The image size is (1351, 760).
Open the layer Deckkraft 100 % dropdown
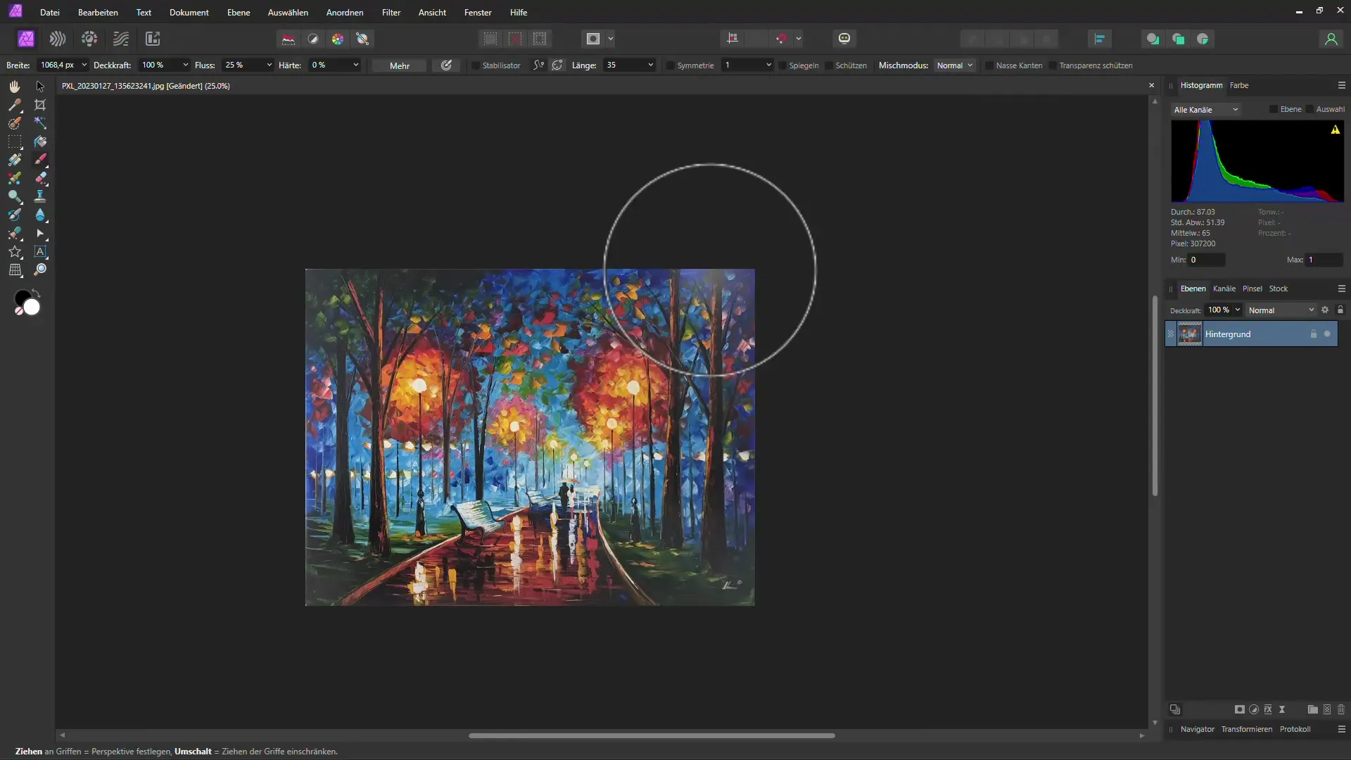(x=1238, y=310)
